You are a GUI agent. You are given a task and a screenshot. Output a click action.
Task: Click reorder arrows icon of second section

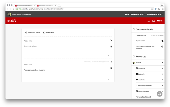click(x=111, y=62)
